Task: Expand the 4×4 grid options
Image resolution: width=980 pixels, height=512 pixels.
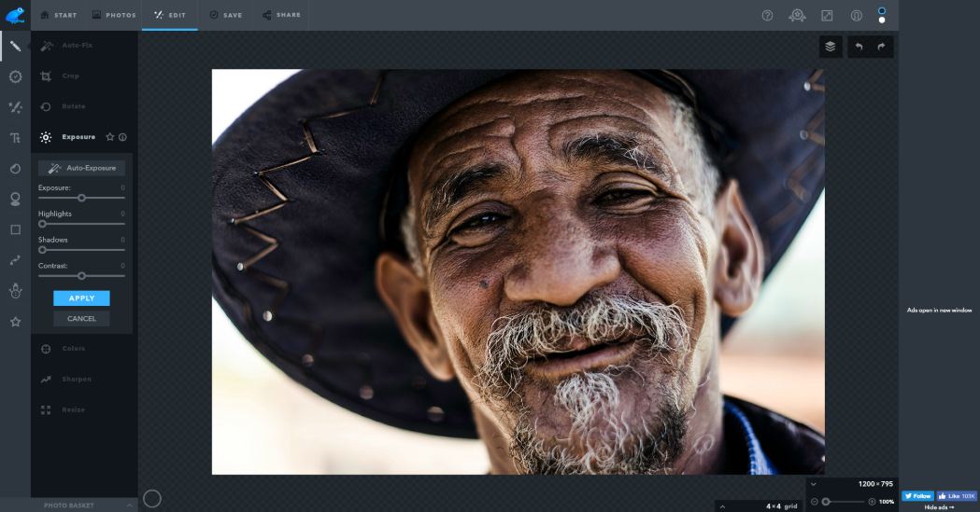Action: [721, 505]
